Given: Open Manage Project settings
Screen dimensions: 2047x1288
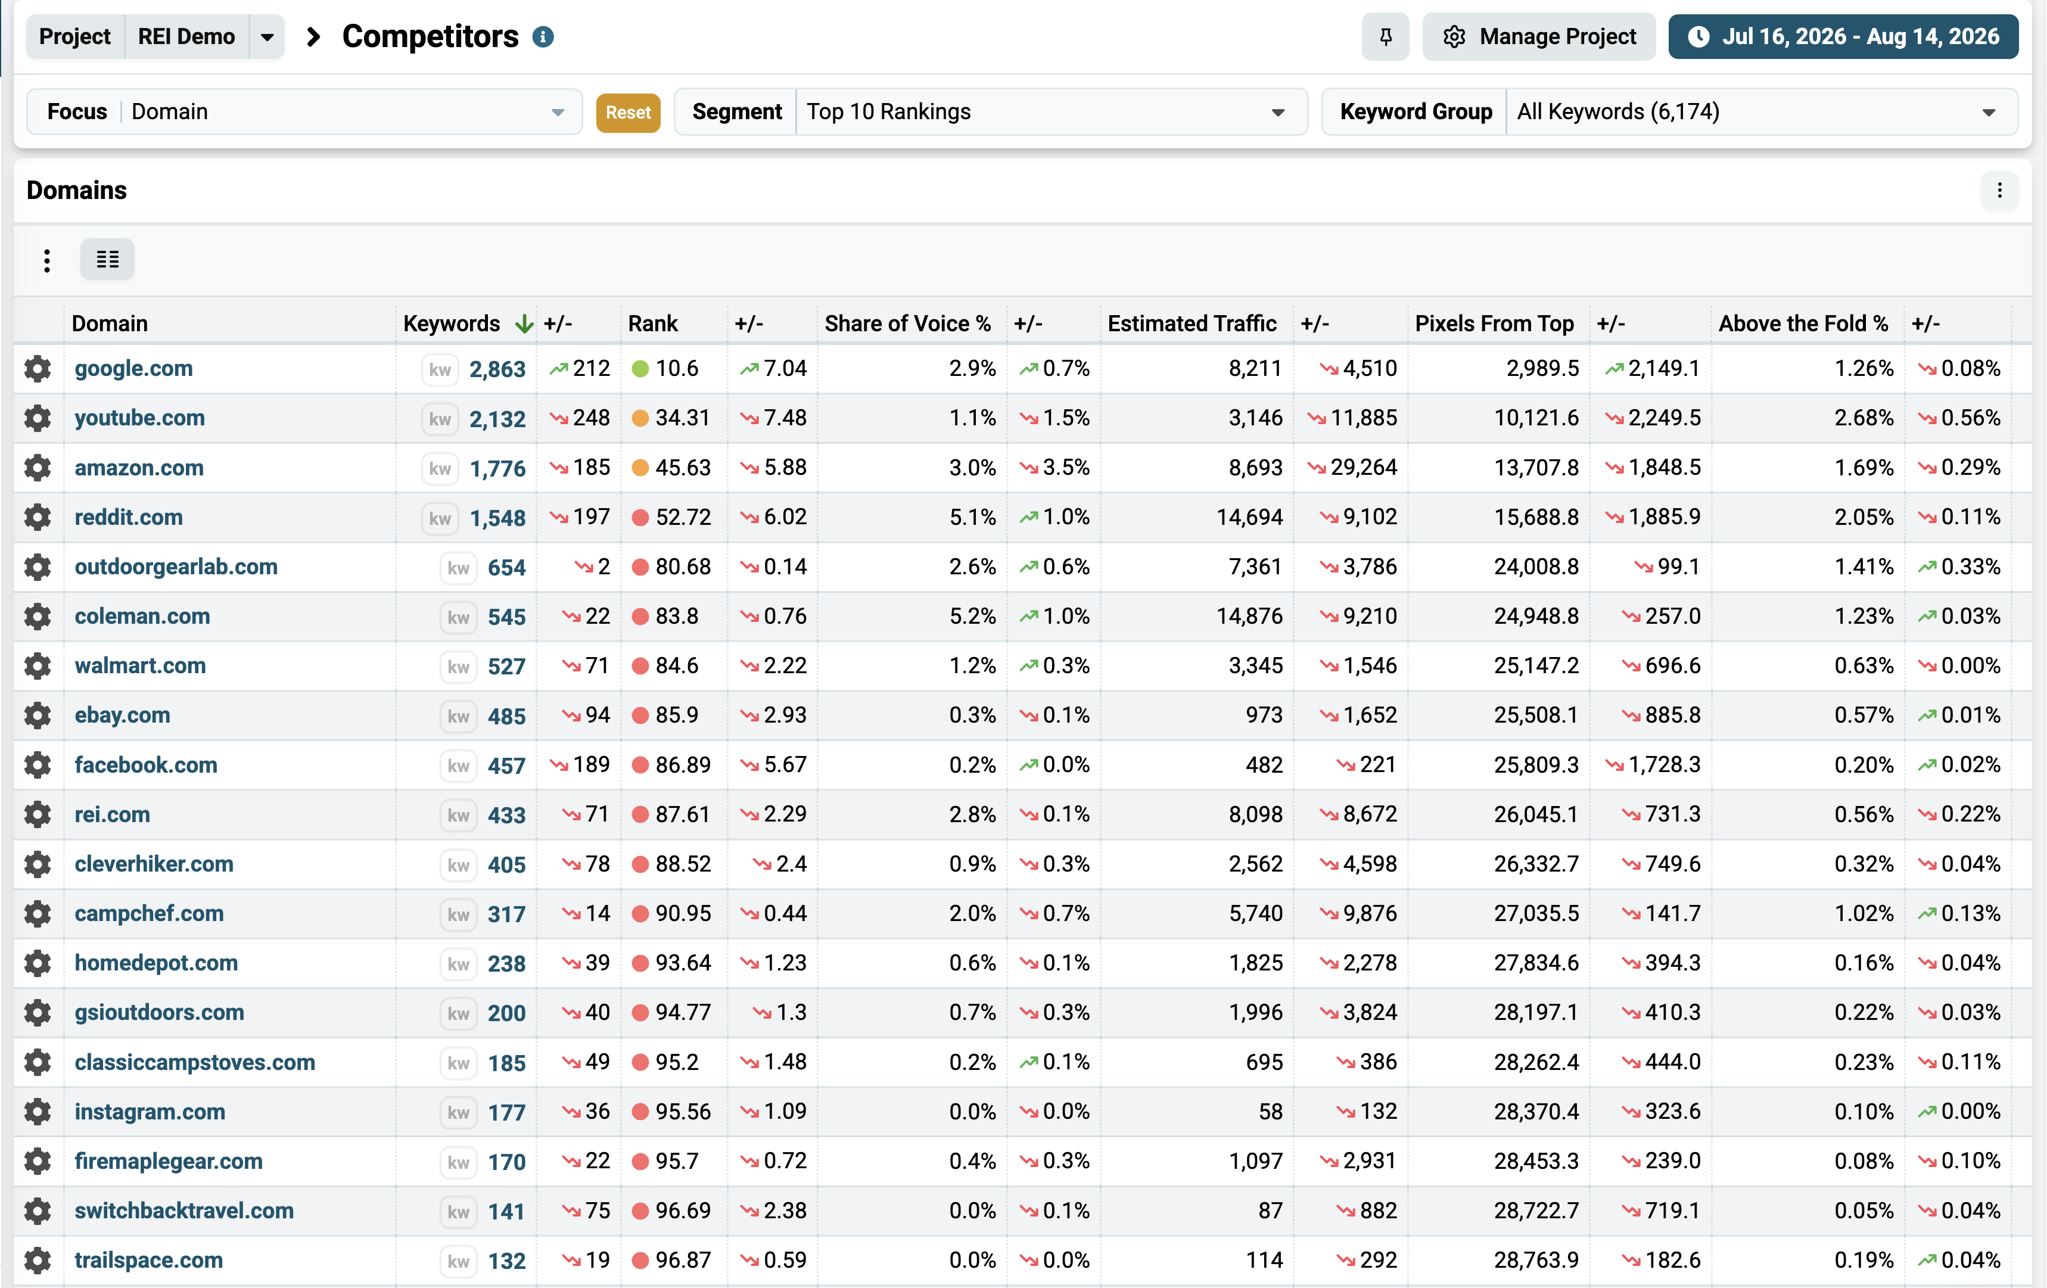Looking at the screenshot, I should [x=1539, y=36].
